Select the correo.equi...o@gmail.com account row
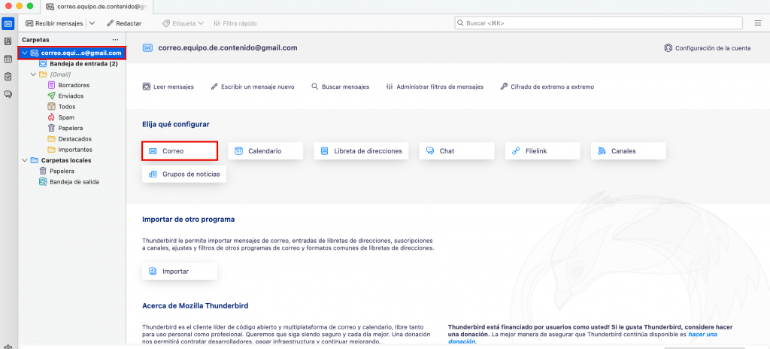Viewport: 770px width, 349px height. 71,53
